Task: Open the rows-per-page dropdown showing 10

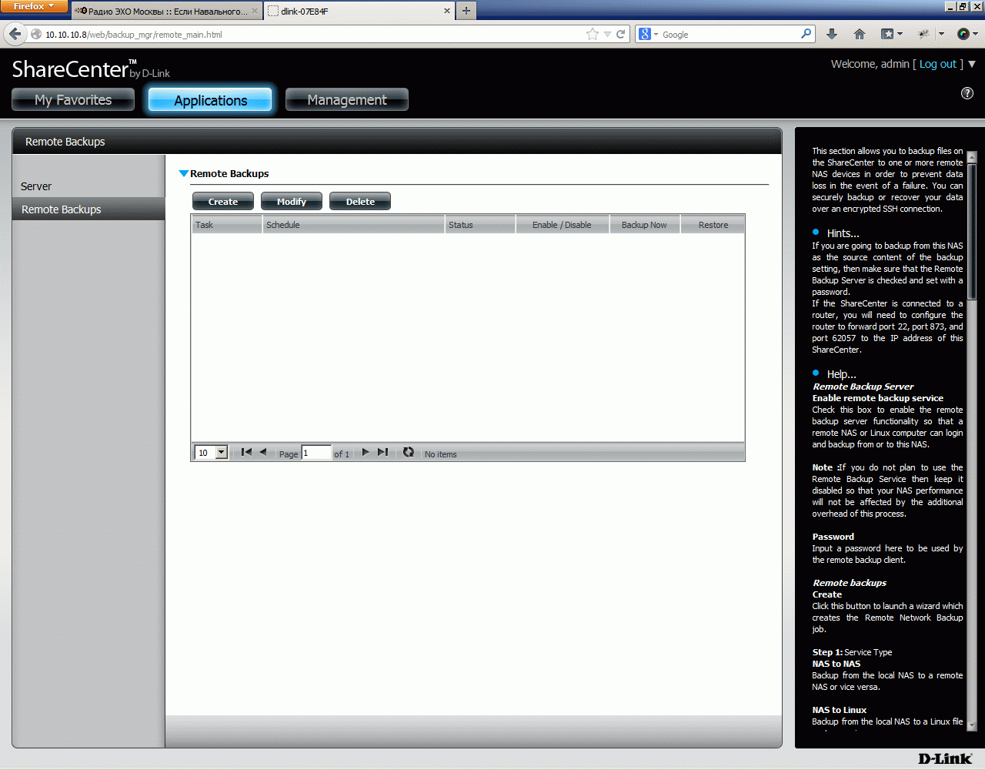Action: coord(211,453)
